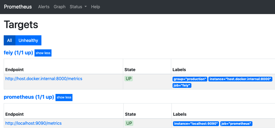
Task: Click the UP state badge for prometheus
Action: point(129,123)
